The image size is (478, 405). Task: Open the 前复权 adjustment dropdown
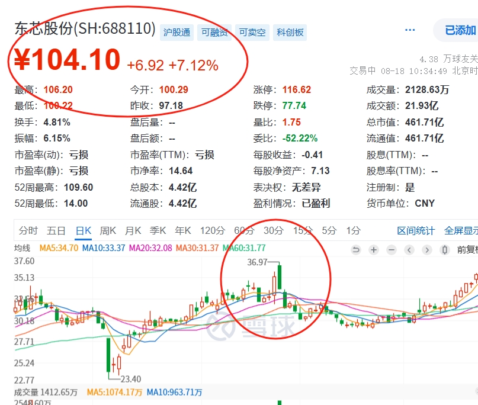(x=467, y=250)
